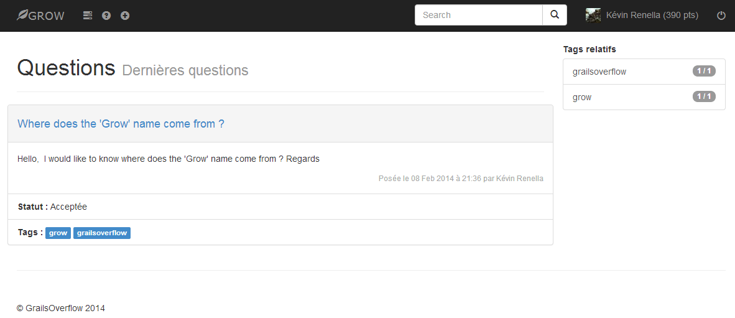Click the user avatar thumbnail
735x318 pixels.
(593, 15)
